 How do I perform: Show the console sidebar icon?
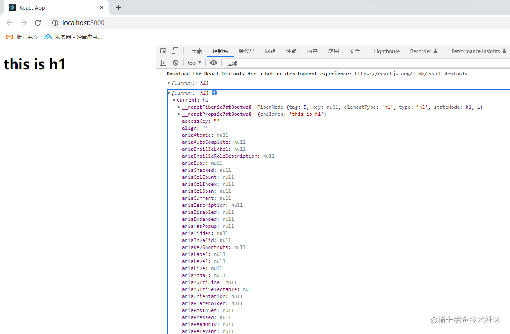pyautogui.click(x=163, y=63)
